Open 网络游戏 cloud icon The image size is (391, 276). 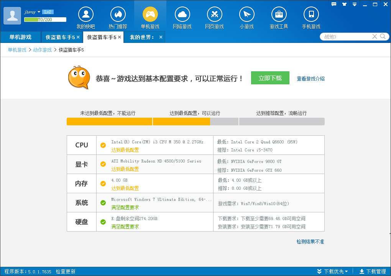182,15
